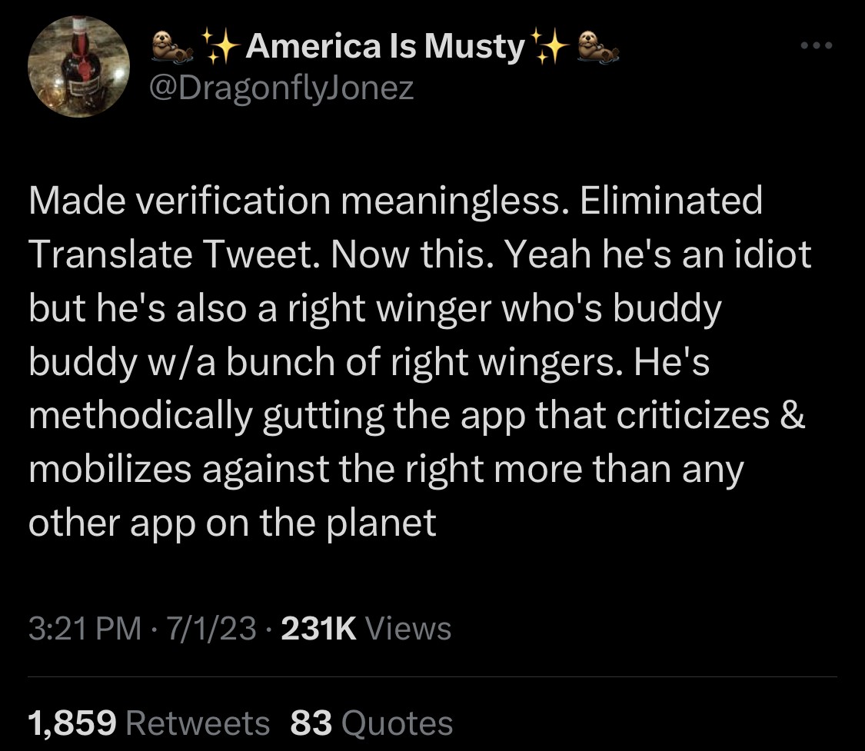The width and height of the screenshot is (865, 751).
Task: Click the last line "other app on the planet"
Action: pyautogui.click(x=232, y=523)
